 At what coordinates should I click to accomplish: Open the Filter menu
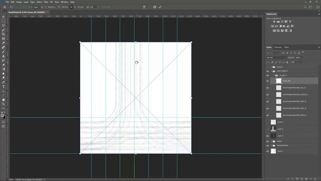click(46, 2)
